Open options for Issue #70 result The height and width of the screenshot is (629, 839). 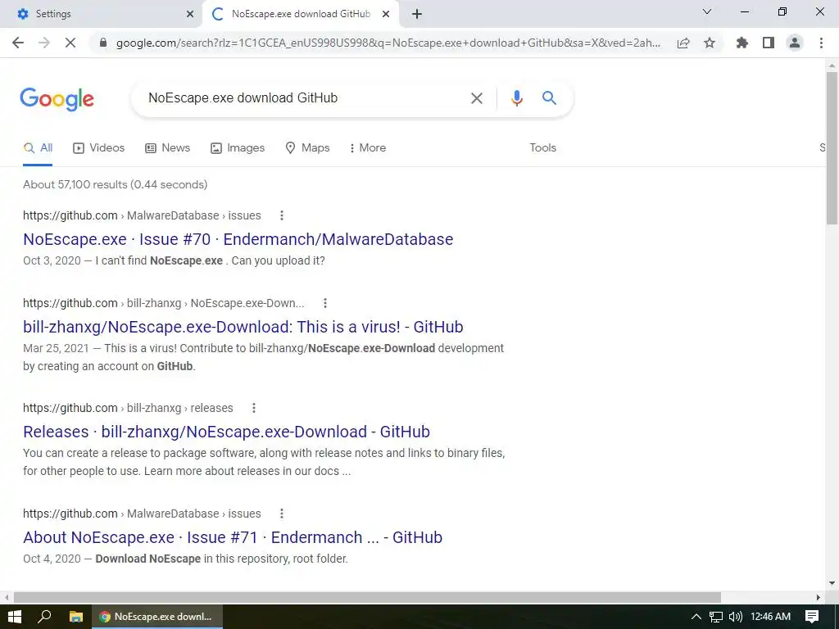tap(282, 215)
